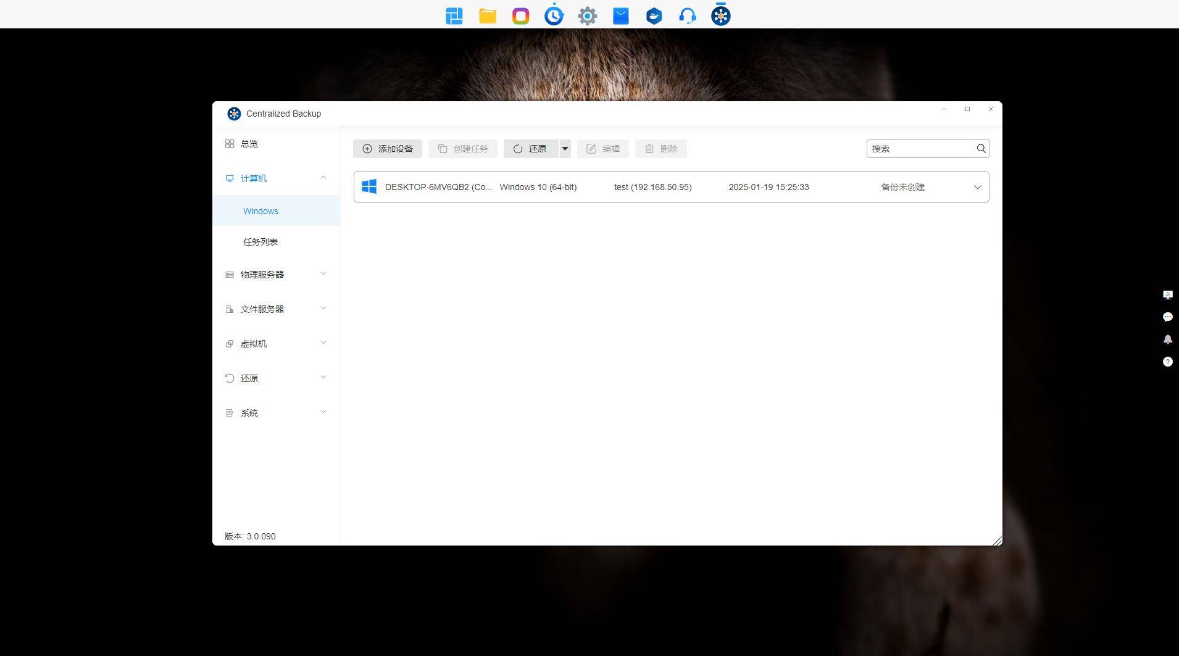Expand the 虚拟机 sidebar section
The image size is (1179, 656).
pyautogui.click(x=323, y=343)
